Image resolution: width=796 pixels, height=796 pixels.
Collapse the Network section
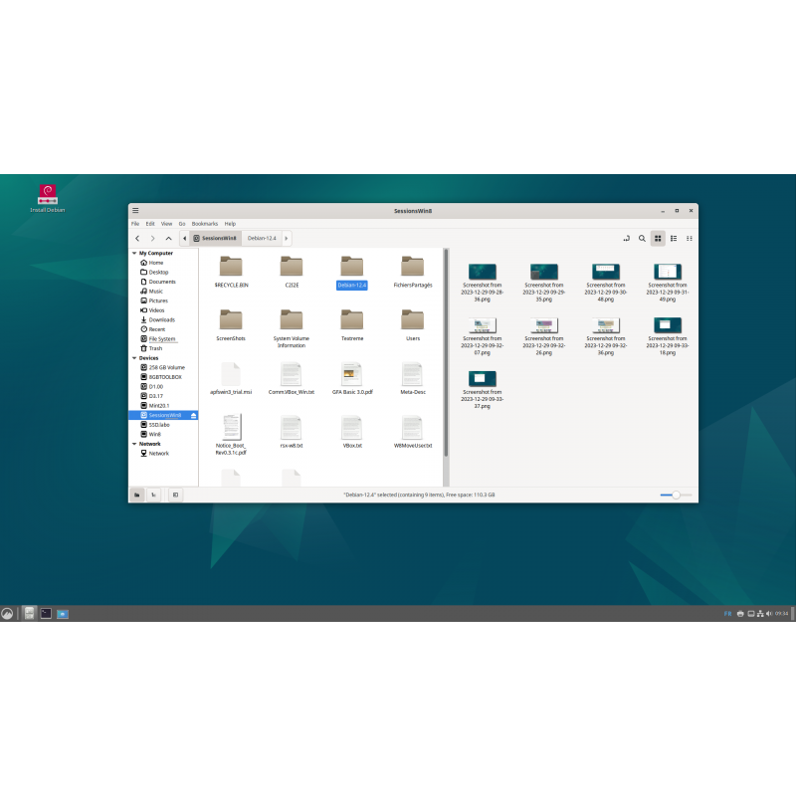coord(133,444)
